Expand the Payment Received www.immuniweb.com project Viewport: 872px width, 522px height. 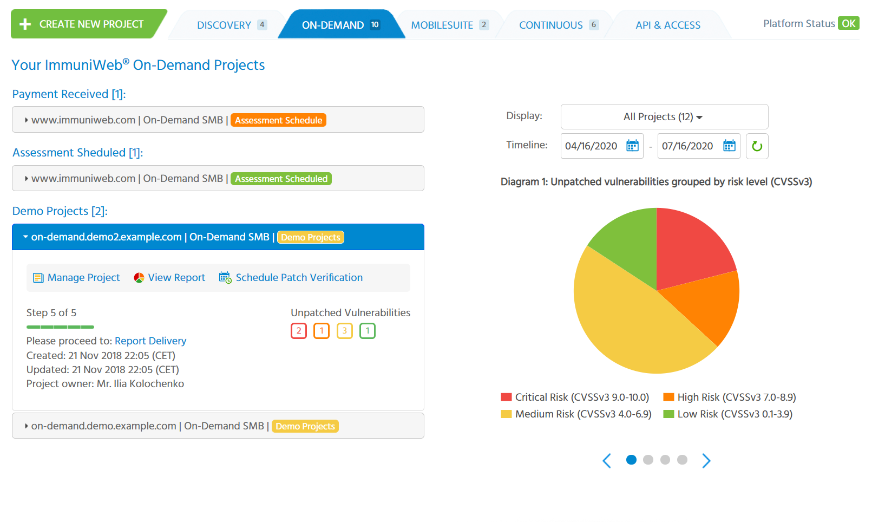[218, 120]
